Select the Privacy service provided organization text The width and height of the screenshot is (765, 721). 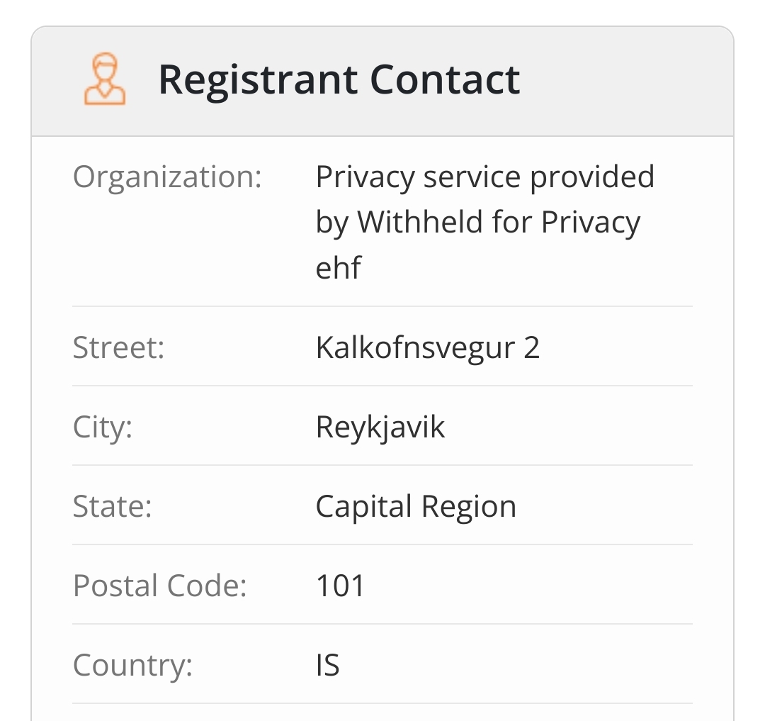coord(485,177)
